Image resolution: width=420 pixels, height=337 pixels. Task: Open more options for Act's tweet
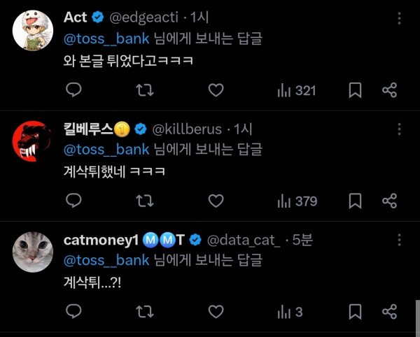click(399, 17)
